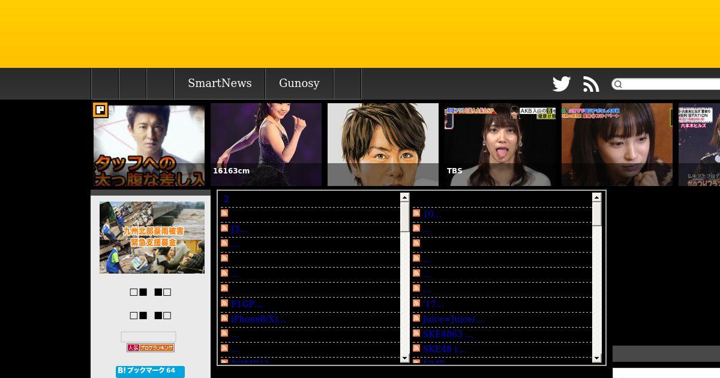Click the 人気ブログランキング banner button
This screenshot has width=720, height=378.
tap(151, 348)
